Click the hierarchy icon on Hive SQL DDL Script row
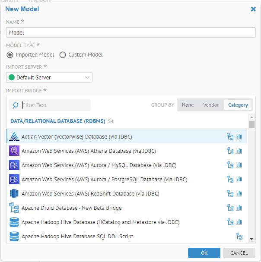The width and height of the screenshot is (261, 262). pyautogui.click(x=239, y=236)
